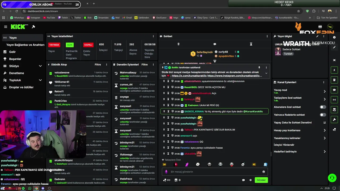Open Filtre in Etkinlik Akışı panel
The width and height of the screenshot is (340, 191).
[x=98, y=64]
